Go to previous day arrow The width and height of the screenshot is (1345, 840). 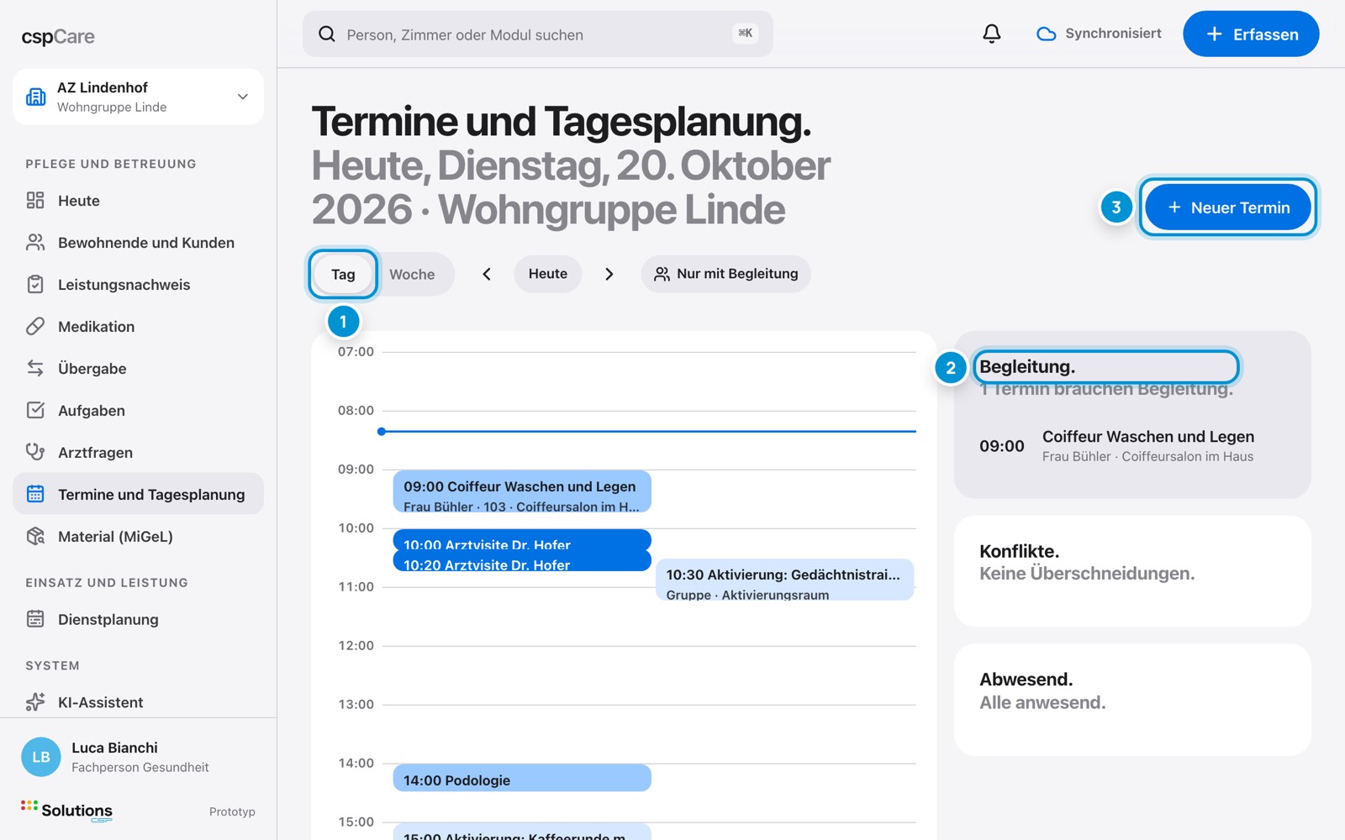[487, 274]
